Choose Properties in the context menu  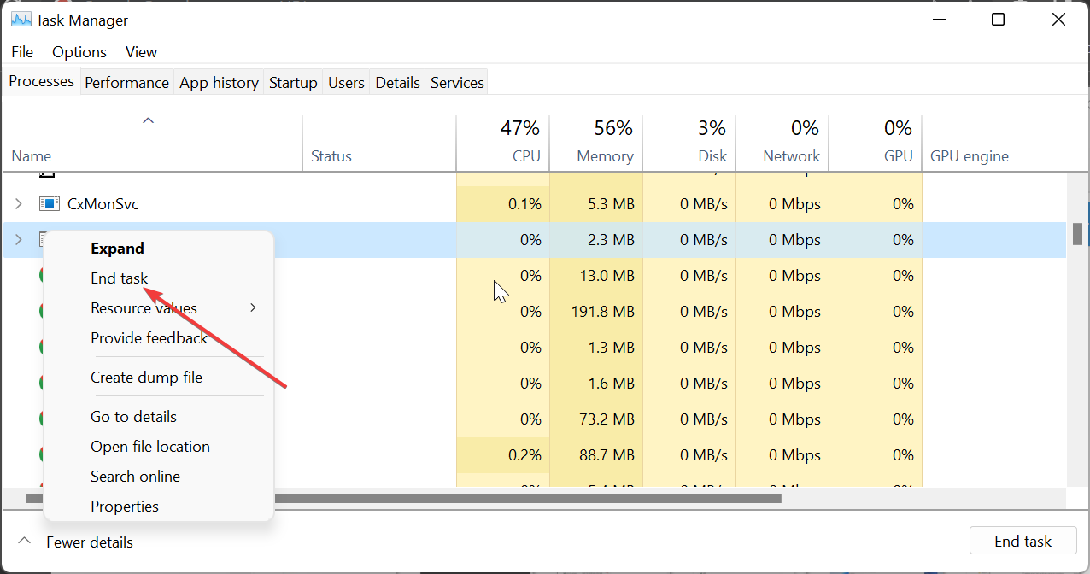(x=159, y=507)
